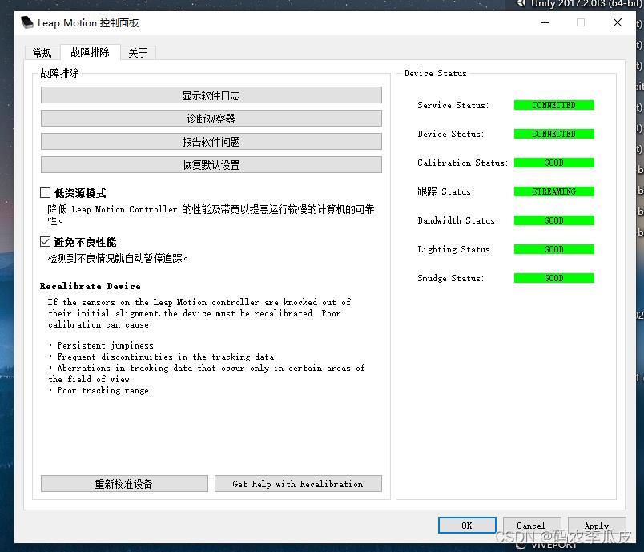
Task: Confirm with the OK button
Action: pyautogui.click(x=467, y=525)
